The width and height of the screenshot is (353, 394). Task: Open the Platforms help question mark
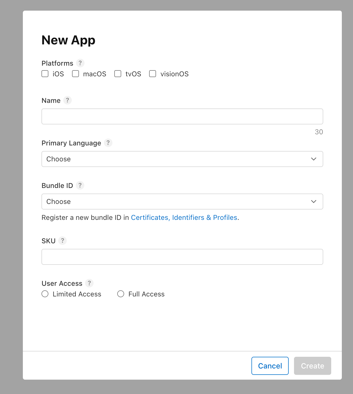[80, 63]
